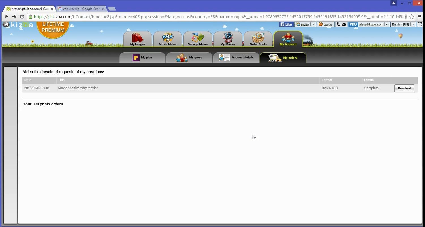This screenshot has width=425, height=227.
Task: Open the Account details tab
Action: pyautogui.click(x=236, y=58)
